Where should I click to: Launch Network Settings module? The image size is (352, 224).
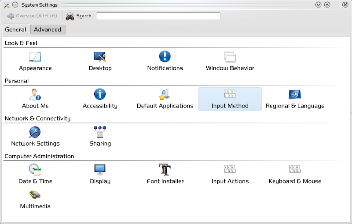pyautogui.click(x=35, y=133)
